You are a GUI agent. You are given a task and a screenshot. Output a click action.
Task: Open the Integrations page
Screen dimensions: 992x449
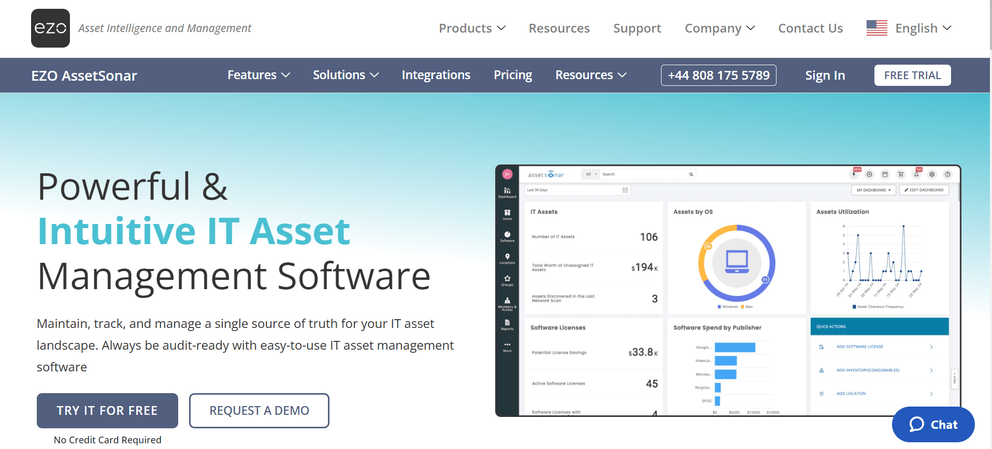pyautogui.click(x=436, y=75)
